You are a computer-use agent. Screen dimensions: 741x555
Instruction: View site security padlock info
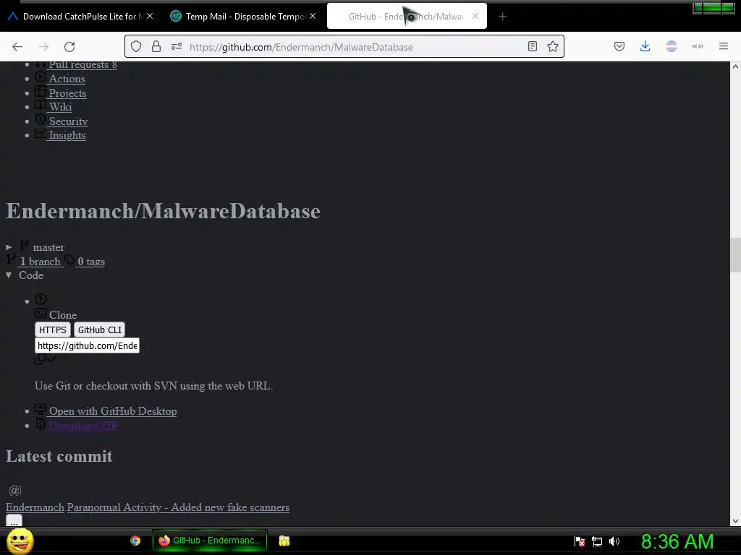pos(156,46)
